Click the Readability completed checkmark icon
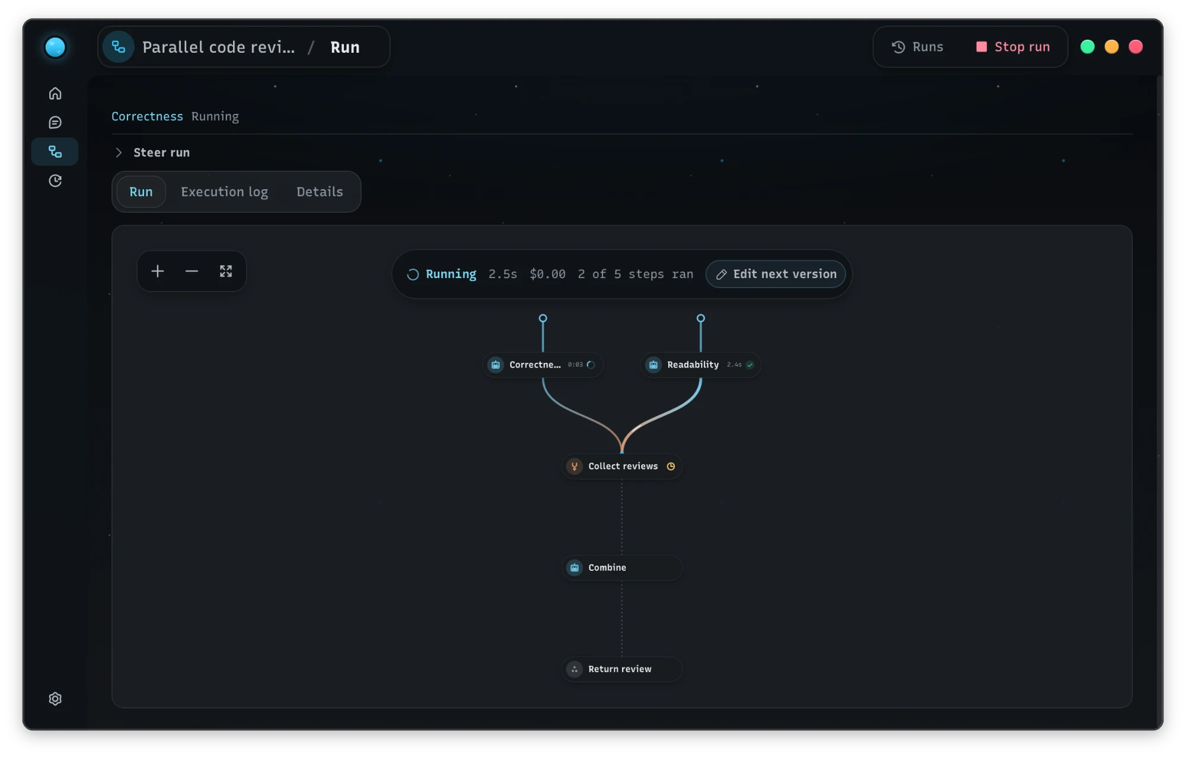The width and height of the screenshot is (1186, 757). click(x=750, y=365)
